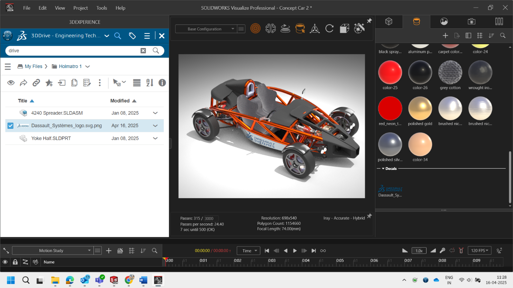Image resolution: width=513 pixels, height=288 pixels.
Task: Open the Project menu
Action: point(80,8)
